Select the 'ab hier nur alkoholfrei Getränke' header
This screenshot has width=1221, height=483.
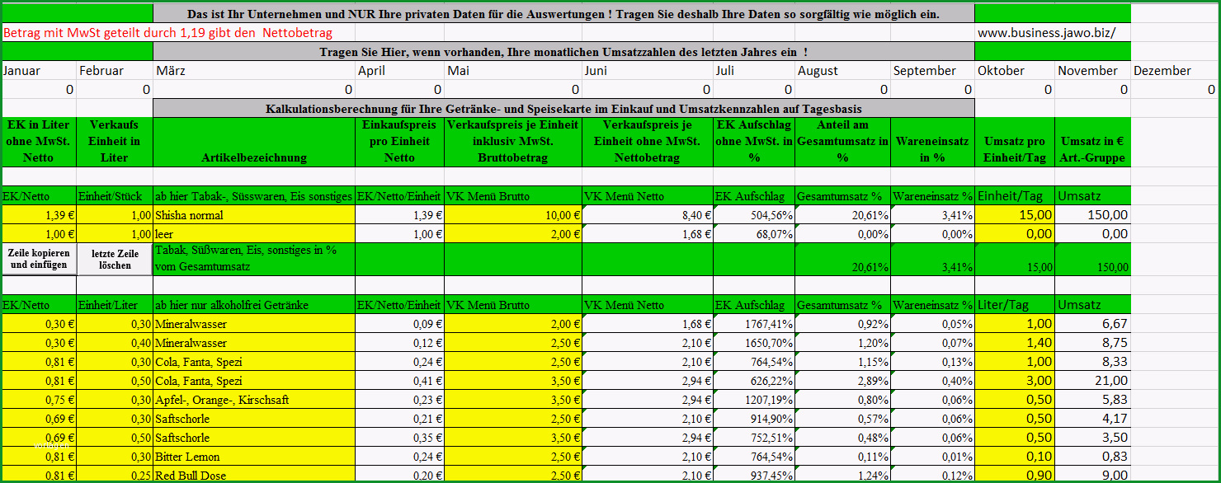tap(254, 305)
